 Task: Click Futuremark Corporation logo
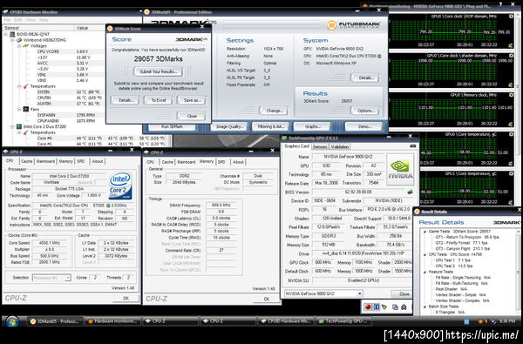(354, 25)
